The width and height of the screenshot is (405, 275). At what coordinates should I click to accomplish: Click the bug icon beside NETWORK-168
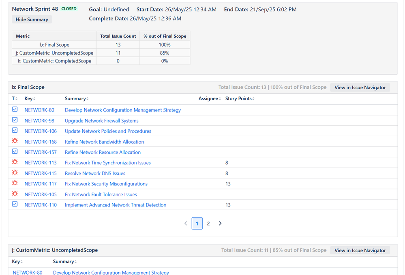(x=15, y=141)
